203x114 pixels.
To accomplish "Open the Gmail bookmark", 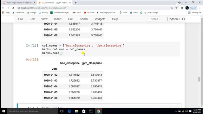I will [x=77, y=13].
